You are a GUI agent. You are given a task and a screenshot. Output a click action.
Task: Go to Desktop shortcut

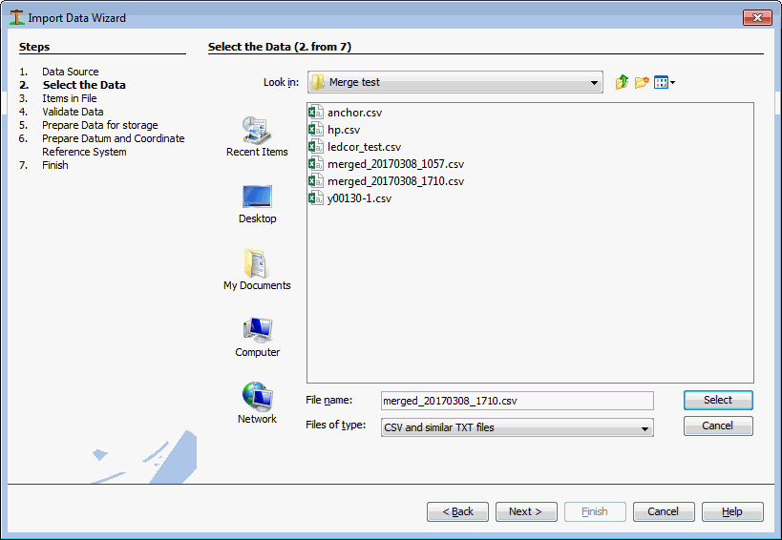tap(257, 204)
